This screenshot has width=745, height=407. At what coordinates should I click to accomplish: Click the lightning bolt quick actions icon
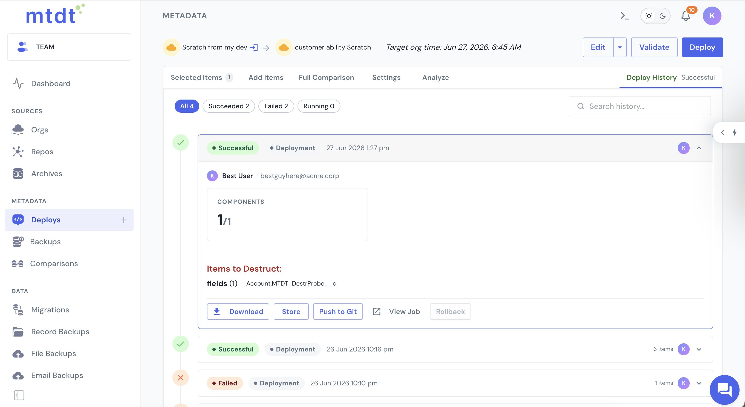(734, 132)
